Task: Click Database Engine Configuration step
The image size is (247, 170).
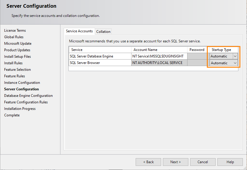Action: (28, 96)
